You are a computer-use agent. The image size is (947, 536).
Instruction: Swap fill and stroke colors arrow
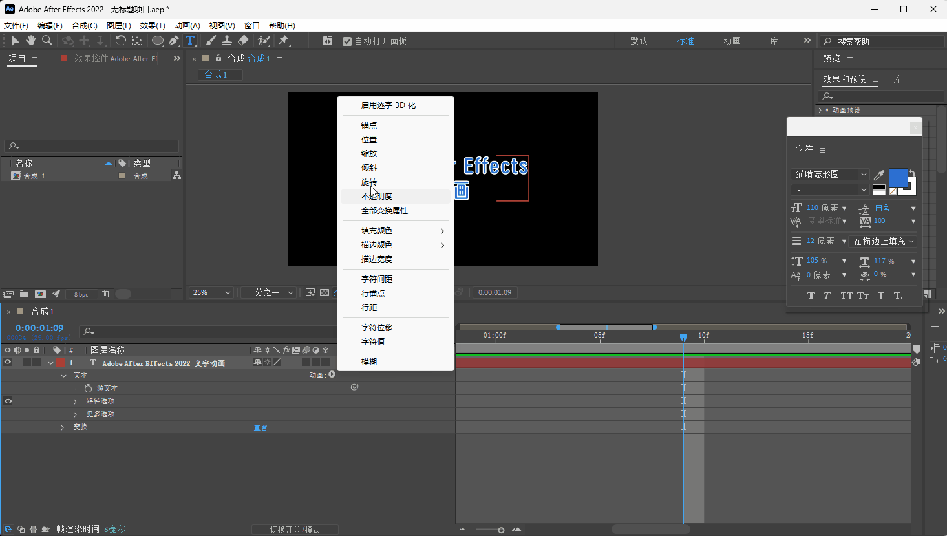click(912, 173)
